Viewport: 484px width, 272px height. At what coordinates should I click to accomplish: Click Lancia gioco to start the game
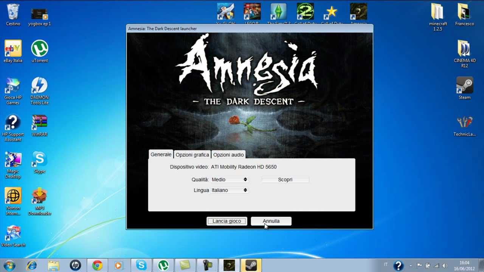227,221
